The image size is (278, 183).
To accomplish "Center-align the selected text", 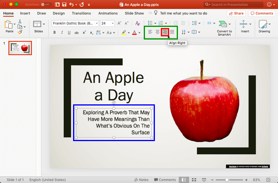I will click(158, 32).
